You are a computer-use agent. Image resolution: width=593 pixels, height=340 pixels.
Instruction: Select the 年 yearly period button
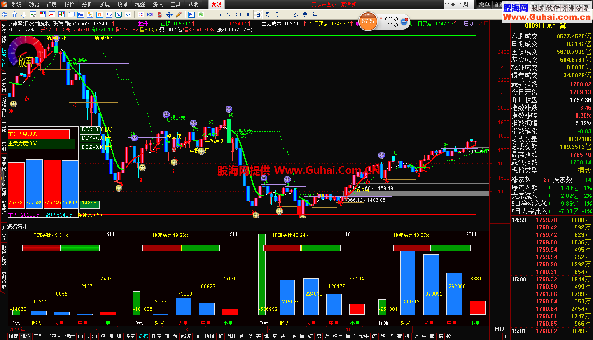pos(315,14)
